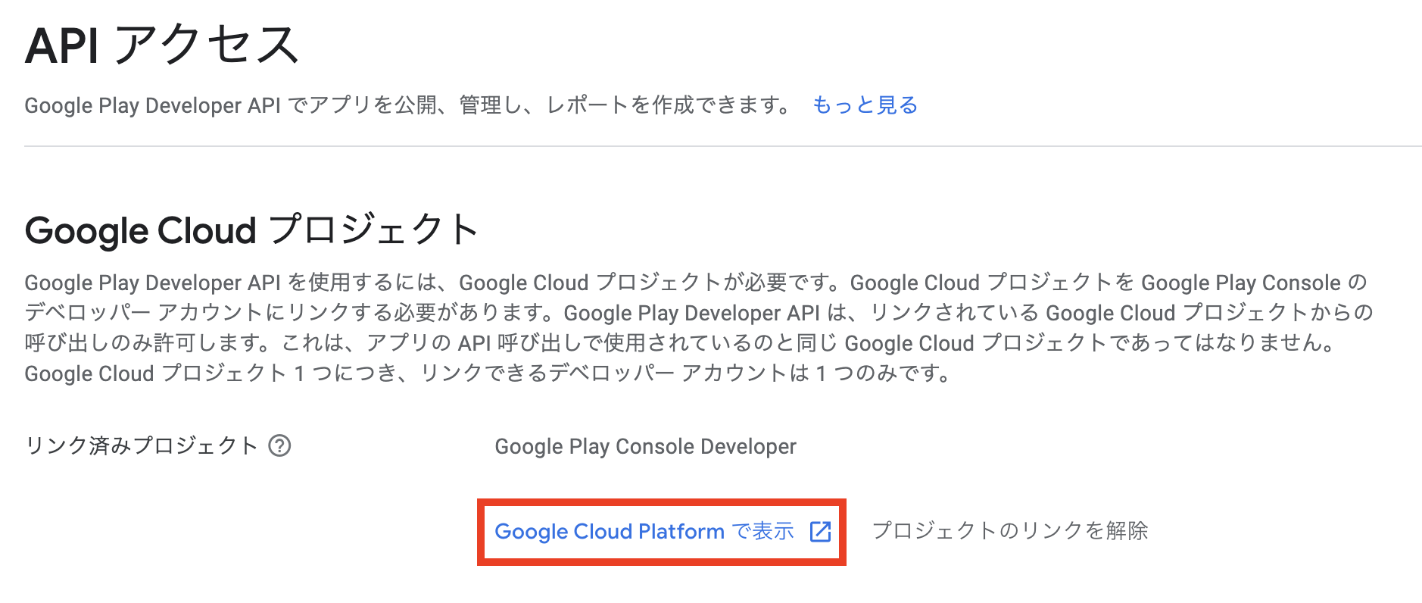Click the external link icon beside Google Cloud Platform で表示
This screenshot has width=1422, height=603.
point(821,531)
